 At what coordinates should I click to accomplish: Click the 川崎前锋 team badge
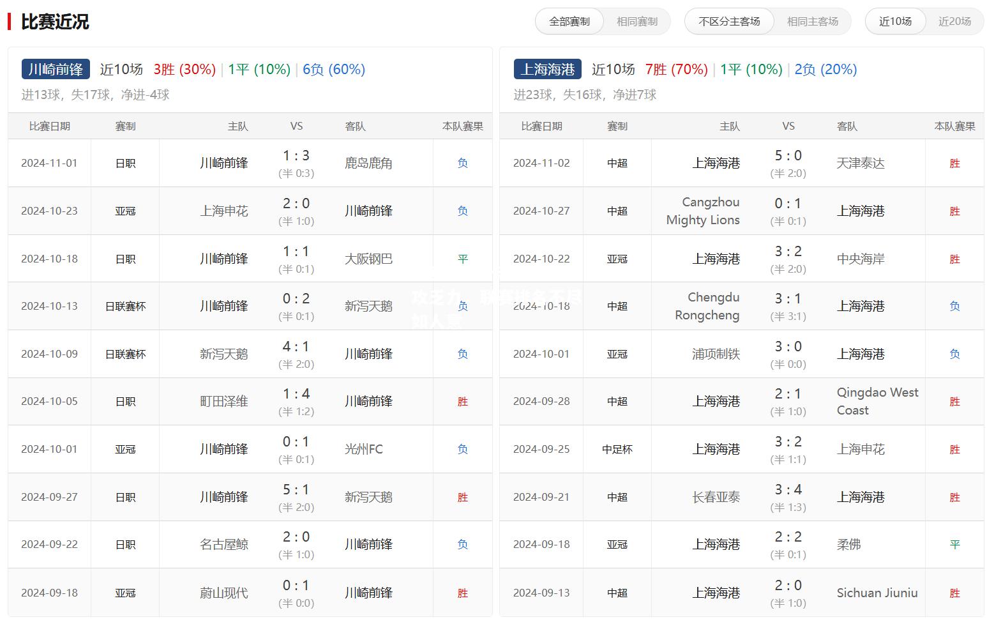(56, 69)
